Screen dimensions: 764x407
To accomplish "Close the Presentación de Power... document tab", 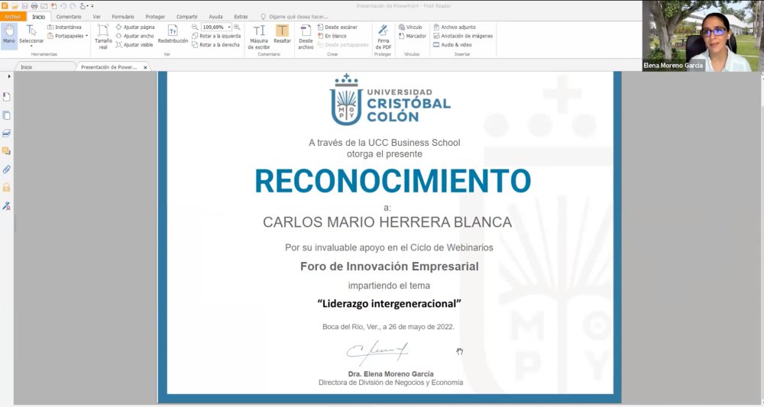I will pyautogui.click(x=145, y=68).
